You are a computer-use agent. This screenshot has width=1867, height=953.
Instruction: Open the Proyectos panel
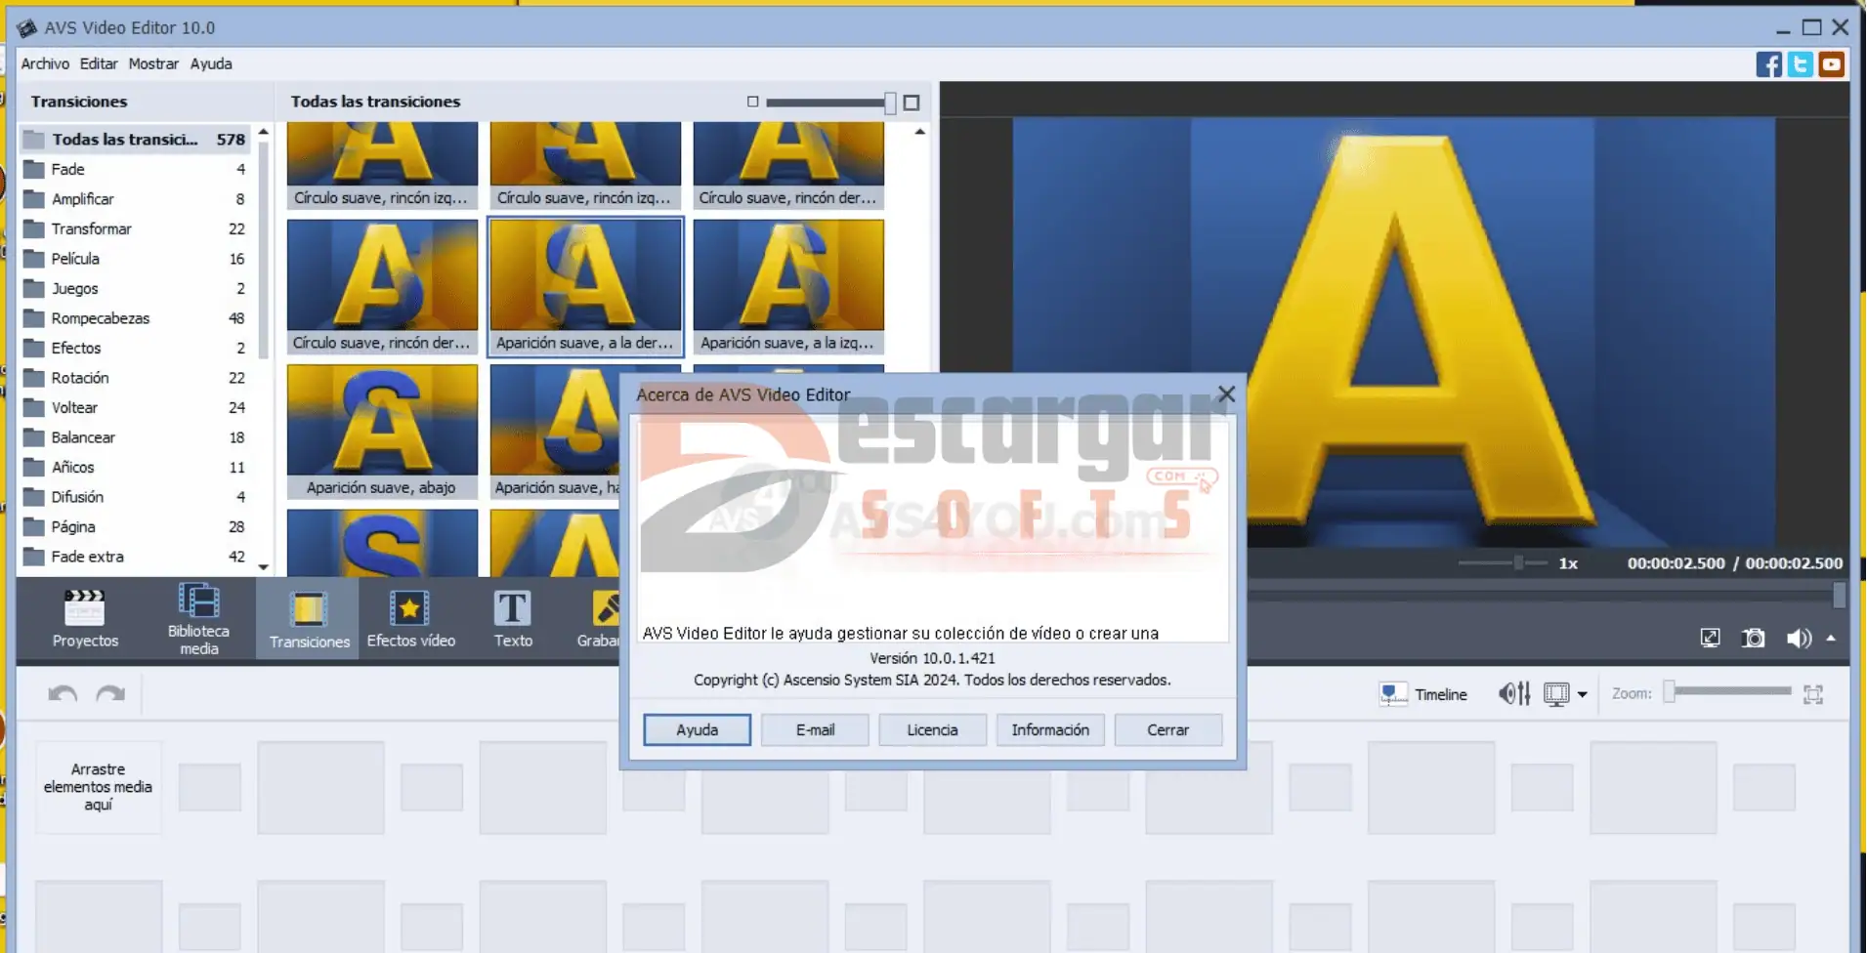tap(85, 618)
